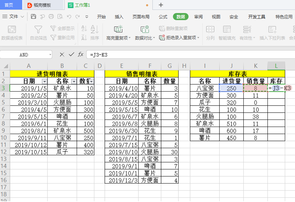
Task: Click cell with date 2019/12/3
Action: [121, 180]
